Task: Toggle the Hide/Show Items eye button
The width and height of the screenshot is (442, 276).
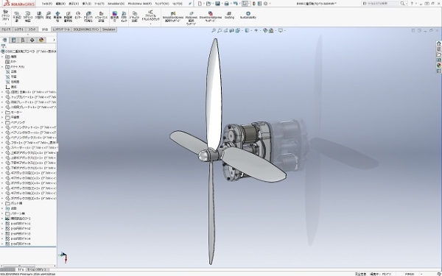Action: click(256, 30)
